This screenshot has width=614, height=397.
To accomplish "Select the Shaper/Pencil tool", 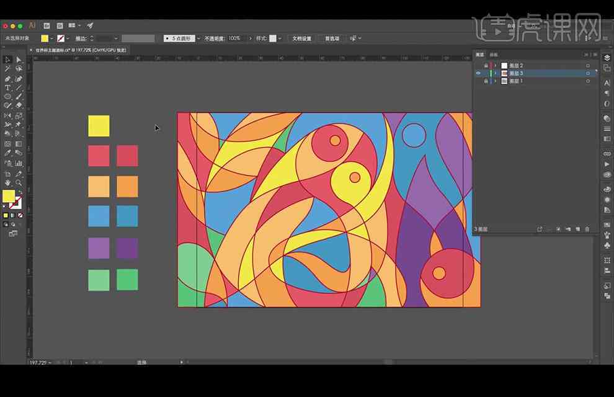I will coord(7,105).
